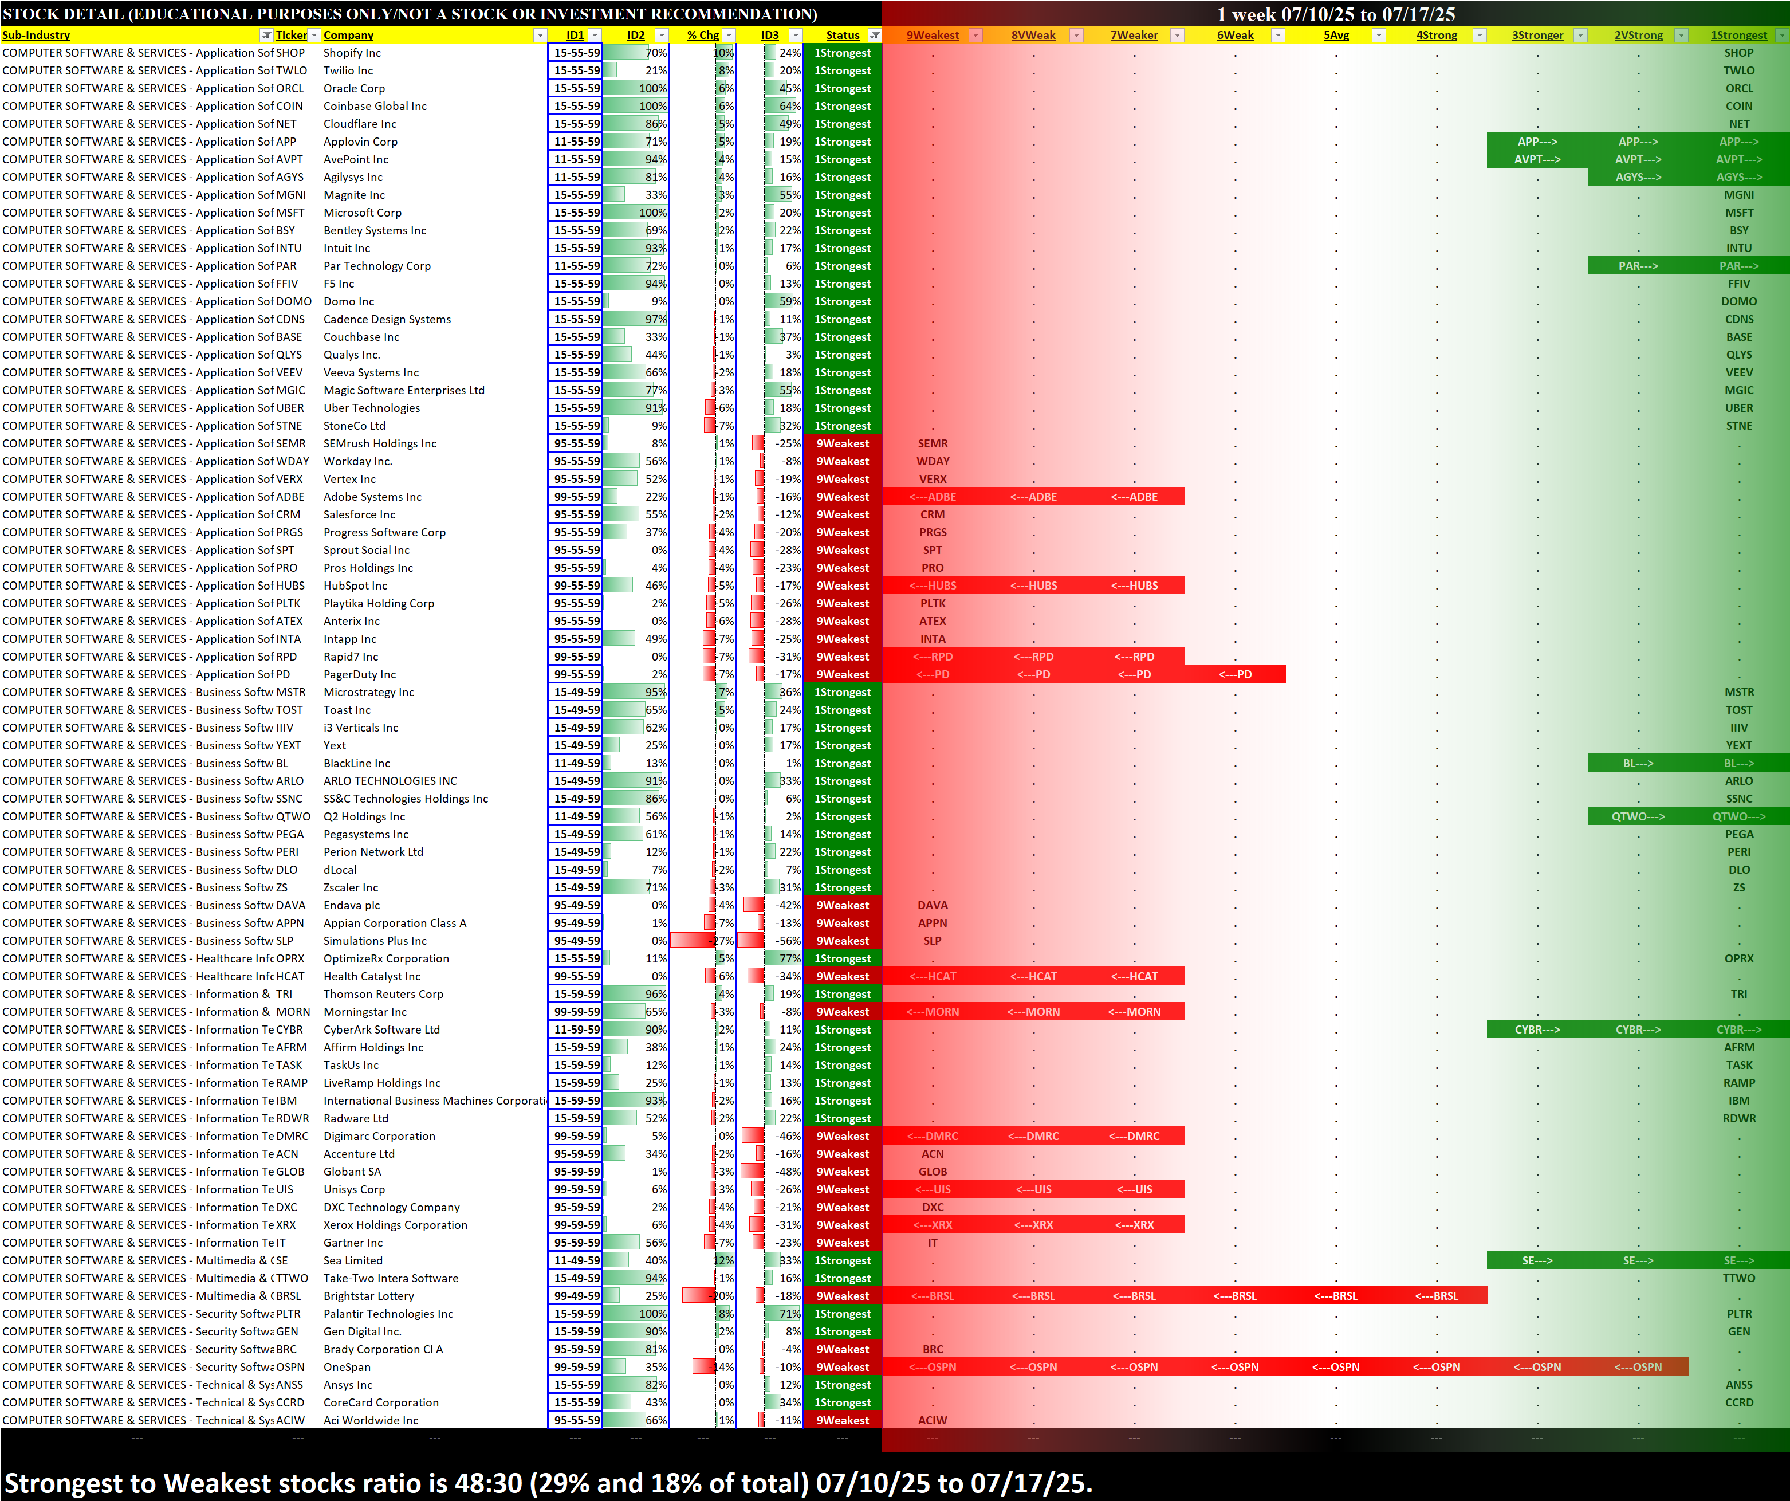Expand the % Chg filter dropdown
Viewport: 1790px width, 1501px height.
[729, 35]
